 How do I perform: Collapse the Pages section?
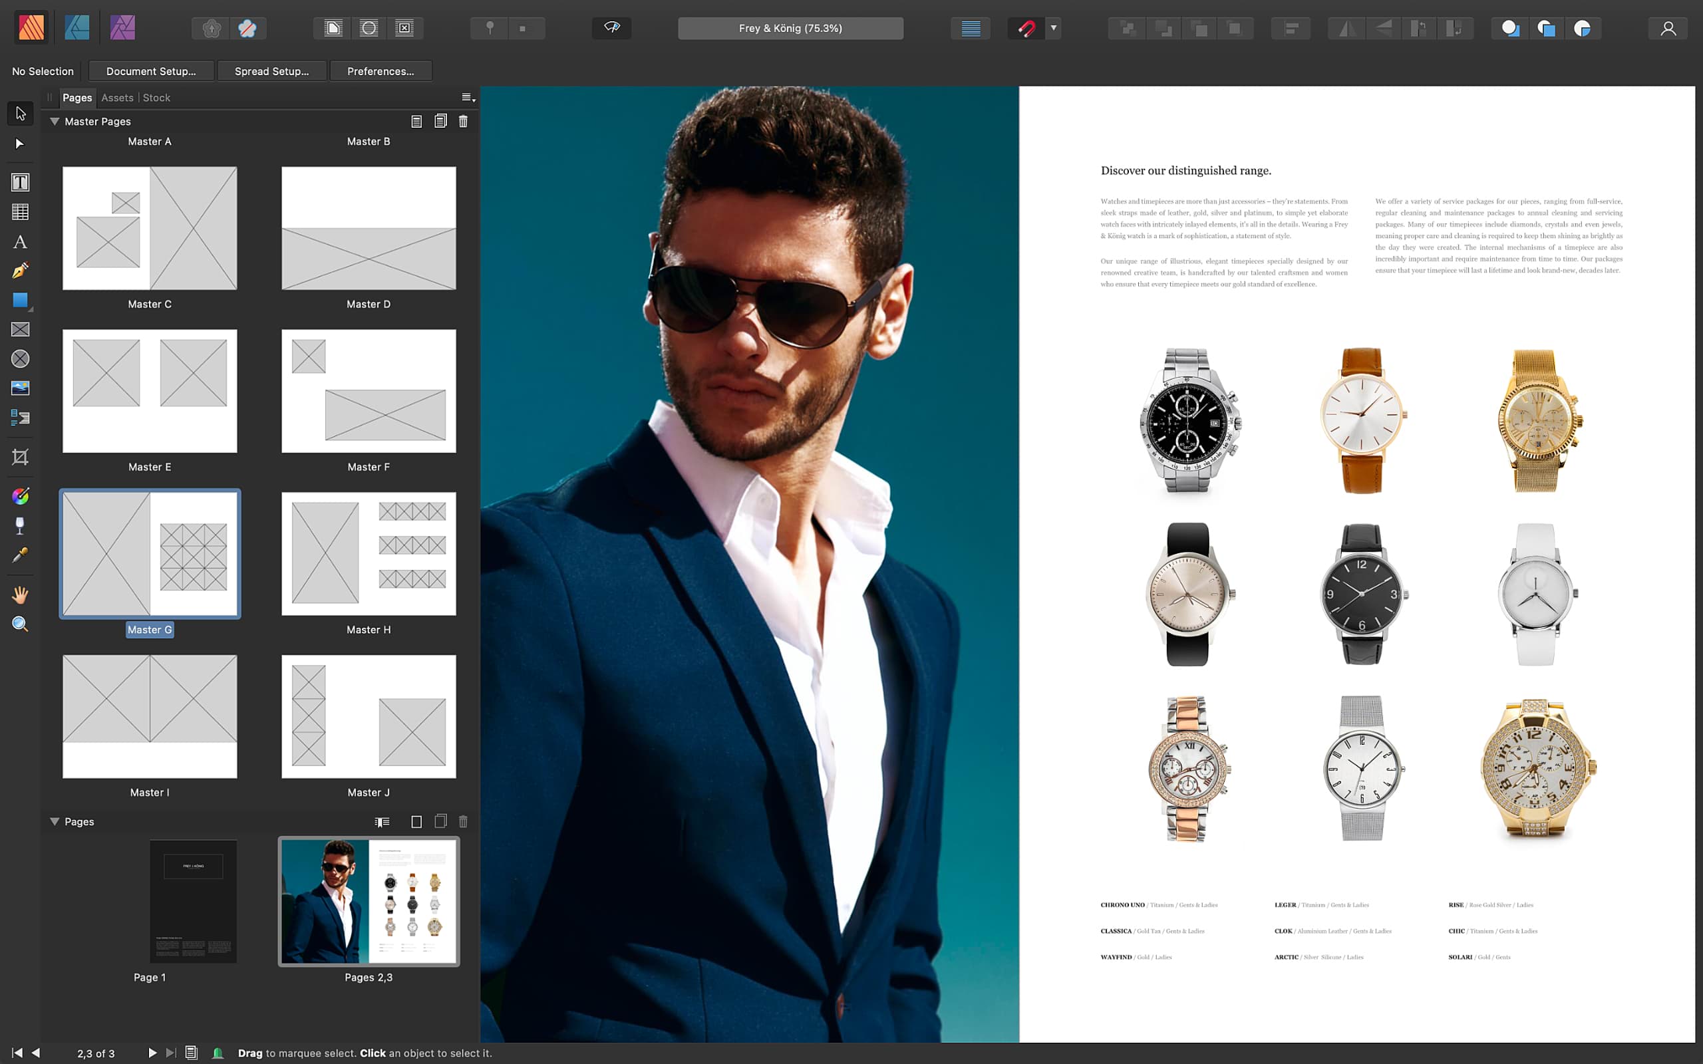(x=54, y=821)
